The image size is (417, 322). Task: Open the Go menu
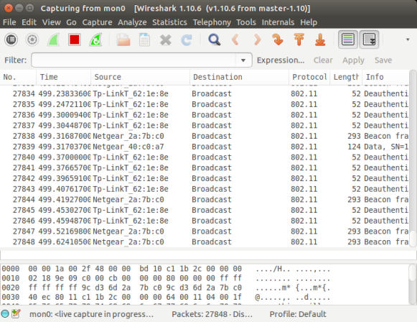[71, 22]
